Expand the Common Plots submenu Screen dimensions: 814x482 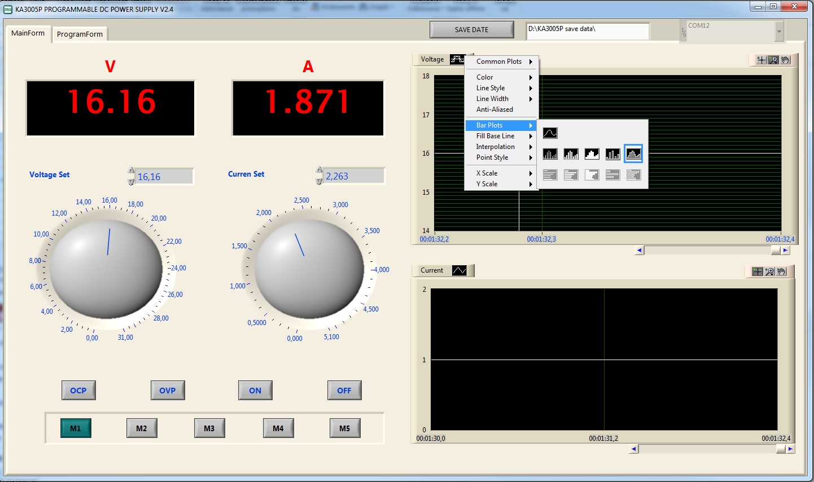pos(500,62)
